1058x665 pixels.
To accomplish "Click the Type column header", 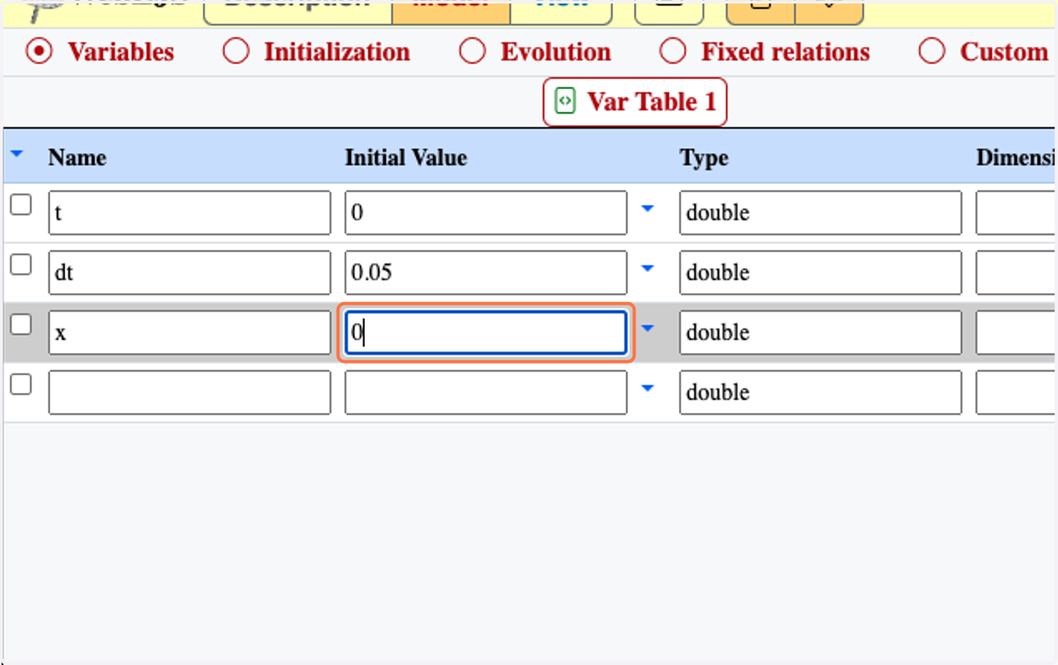I will coord(704,159).
